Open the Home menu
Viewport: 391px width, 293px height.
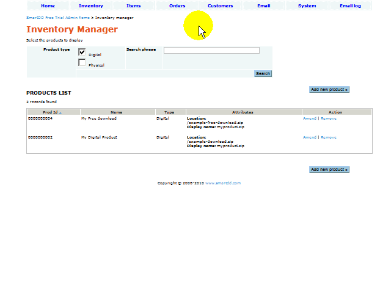pyautogui.click(x=48, y=6)
